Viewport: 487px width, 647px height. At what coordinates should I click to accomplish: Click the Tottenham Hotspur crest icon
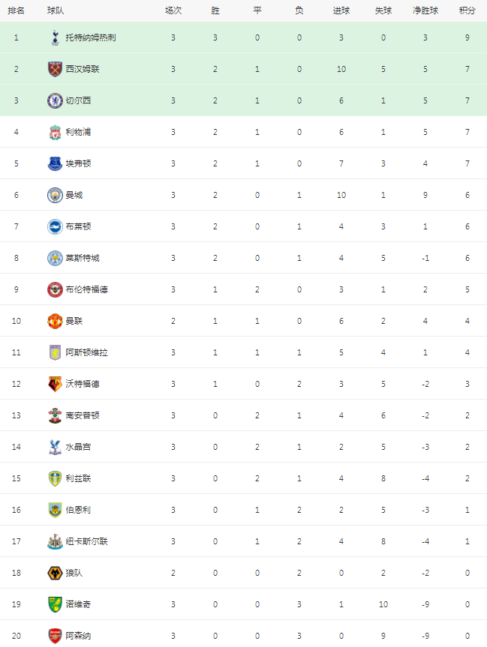tap(55, 37)
